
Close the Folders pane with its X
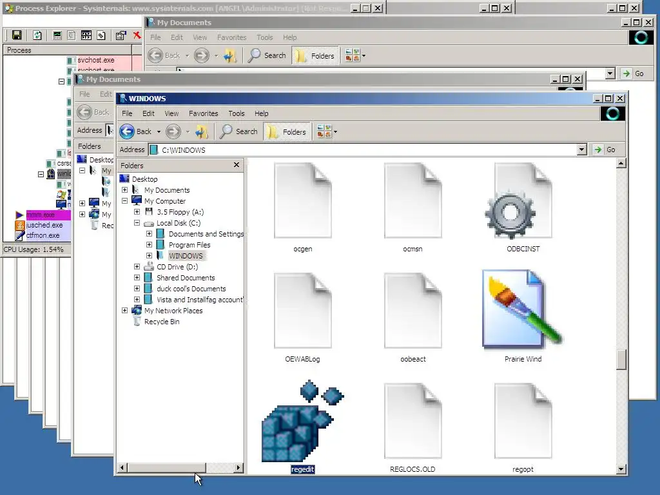[x=236, y=165]
